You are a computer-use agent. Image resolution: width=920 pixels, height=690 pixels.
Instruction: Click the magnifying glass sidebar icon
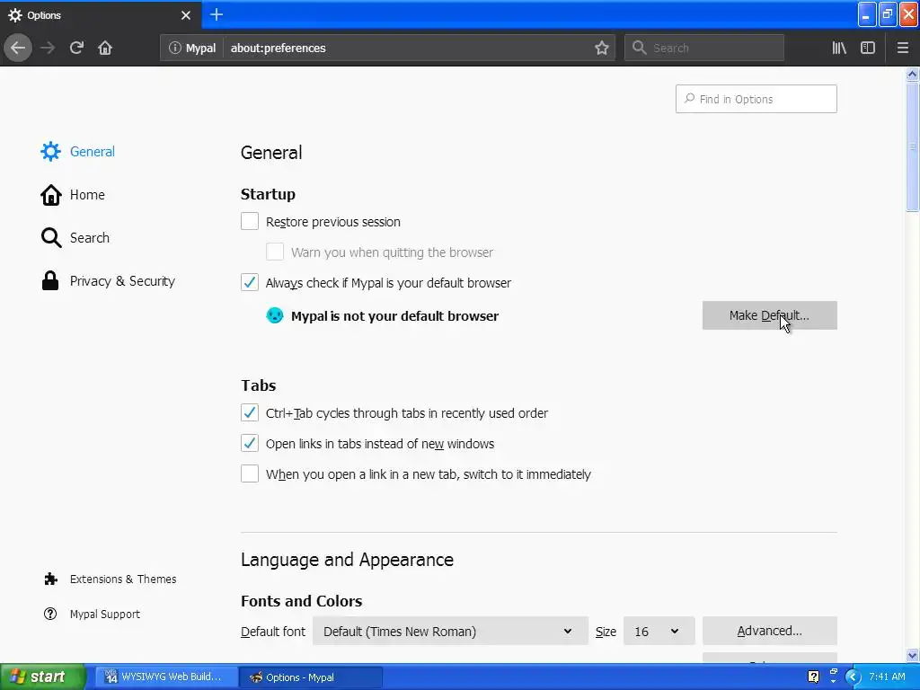(x=51, y=237)
